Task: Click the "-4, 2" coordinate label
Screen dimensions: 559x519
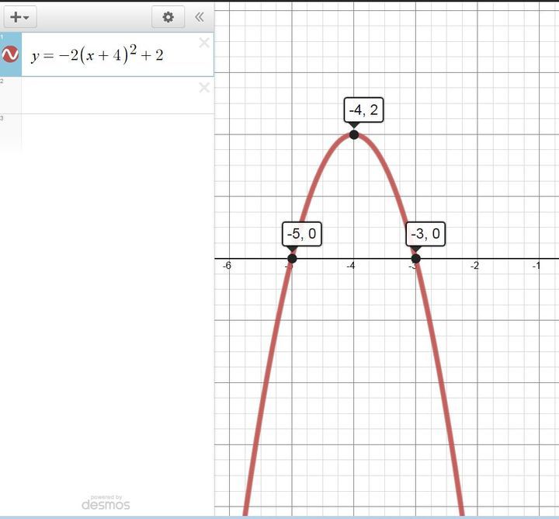Action: click(363, 110)
